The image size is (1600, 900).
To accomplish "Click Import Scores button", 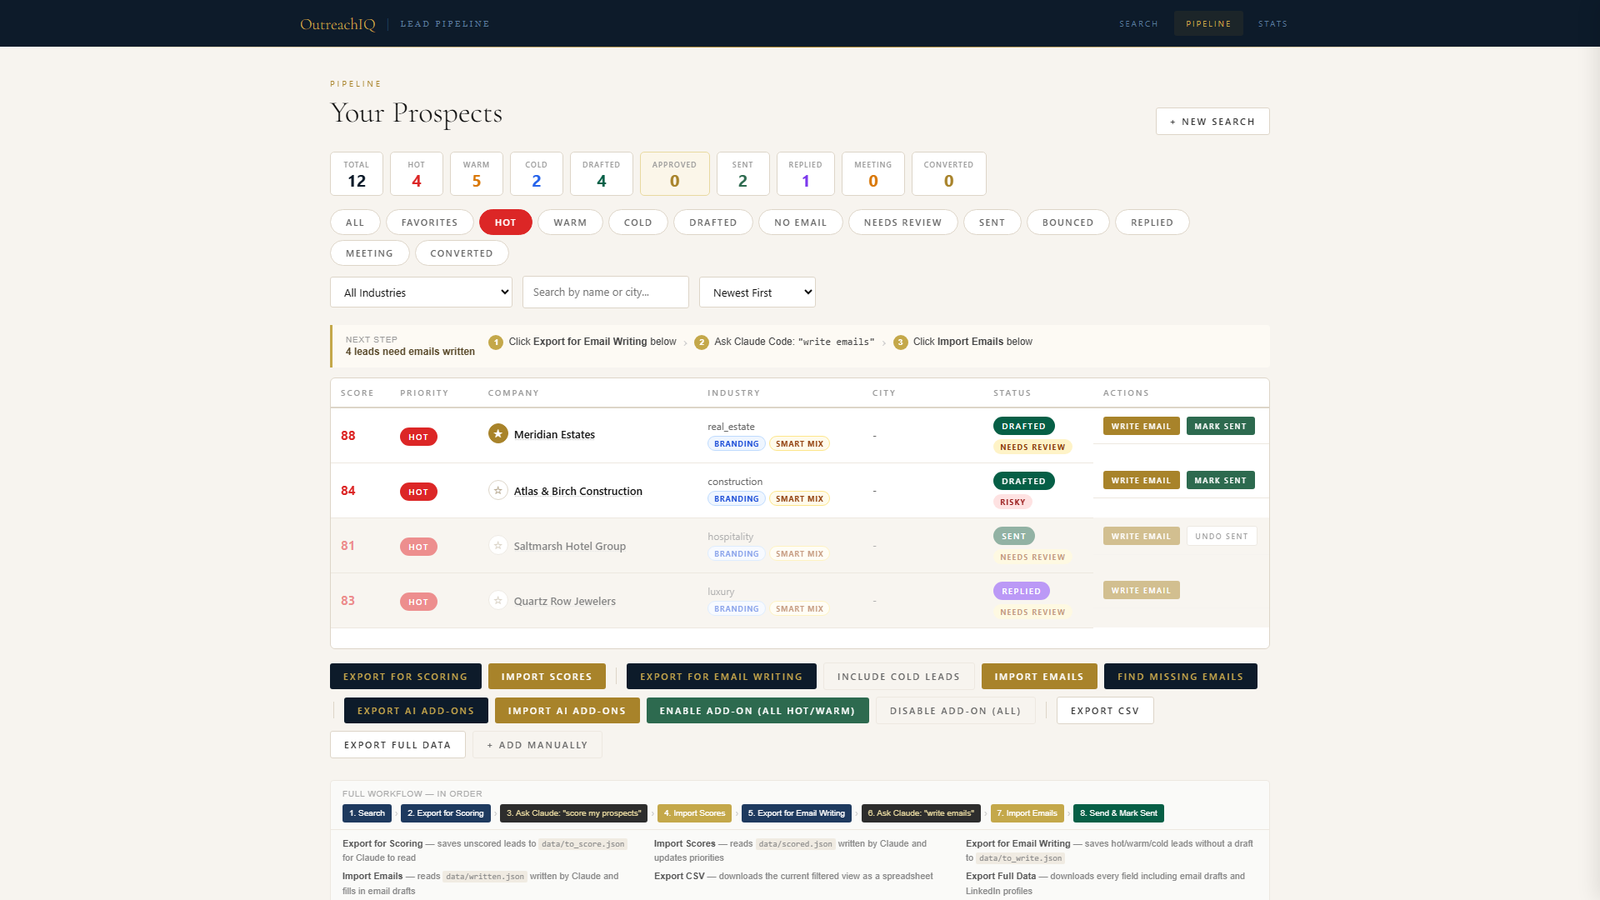I will coord(547,677).
